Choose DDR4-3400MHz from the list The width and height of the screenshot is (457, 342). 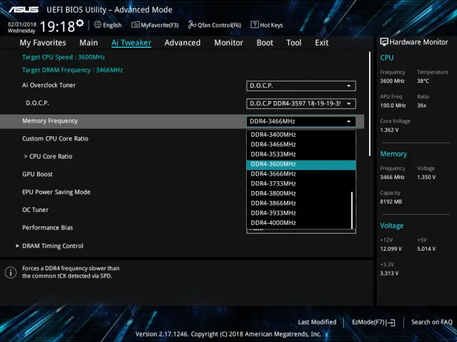(301, 134)
